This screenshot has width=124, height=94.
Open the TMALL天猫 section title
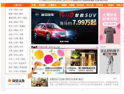(42, 47)
